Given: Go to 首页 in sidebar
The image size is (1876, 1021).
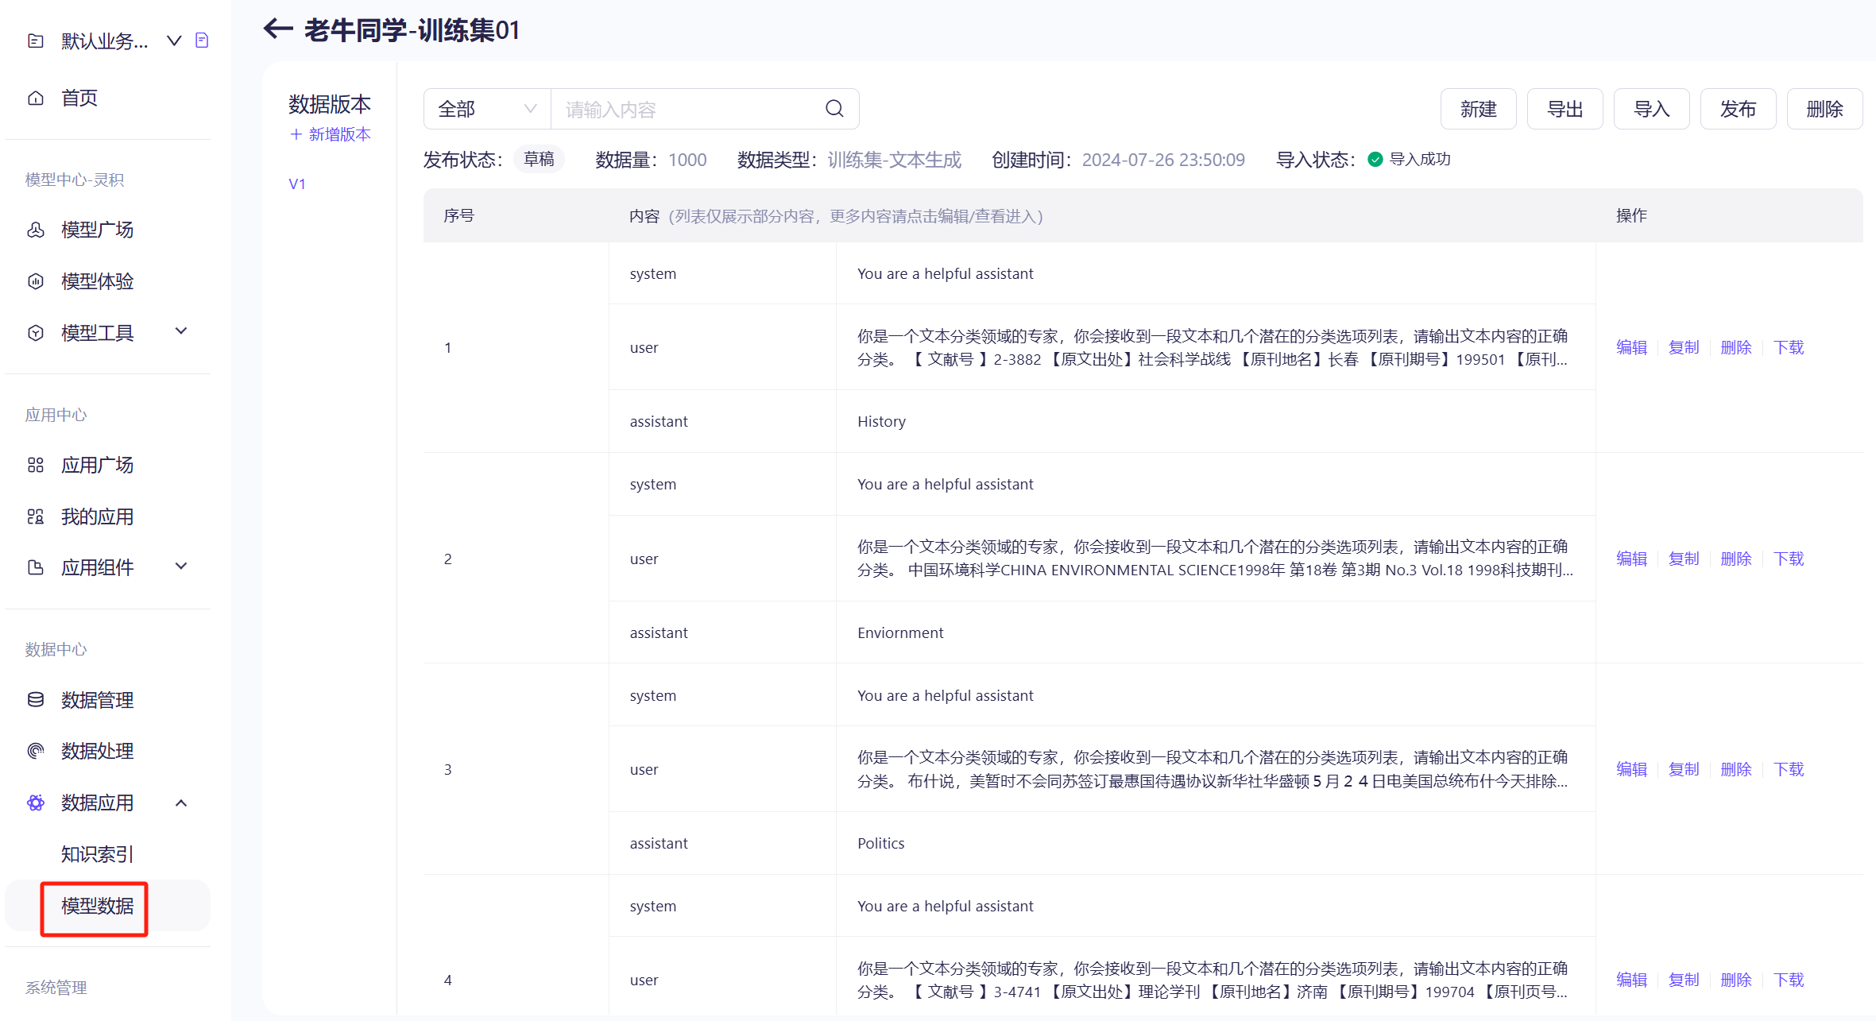Looking at the screenshot, I should tap(79, 98).
